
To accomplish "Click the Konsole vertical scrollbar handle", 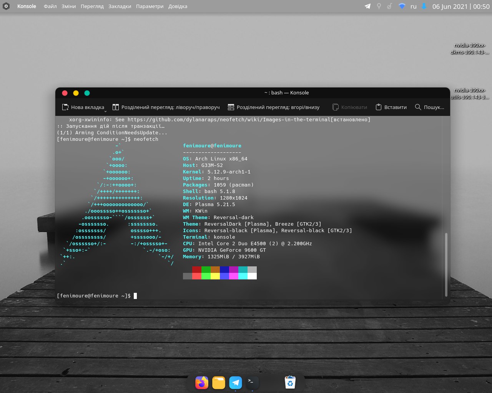I will click(446, 264).
